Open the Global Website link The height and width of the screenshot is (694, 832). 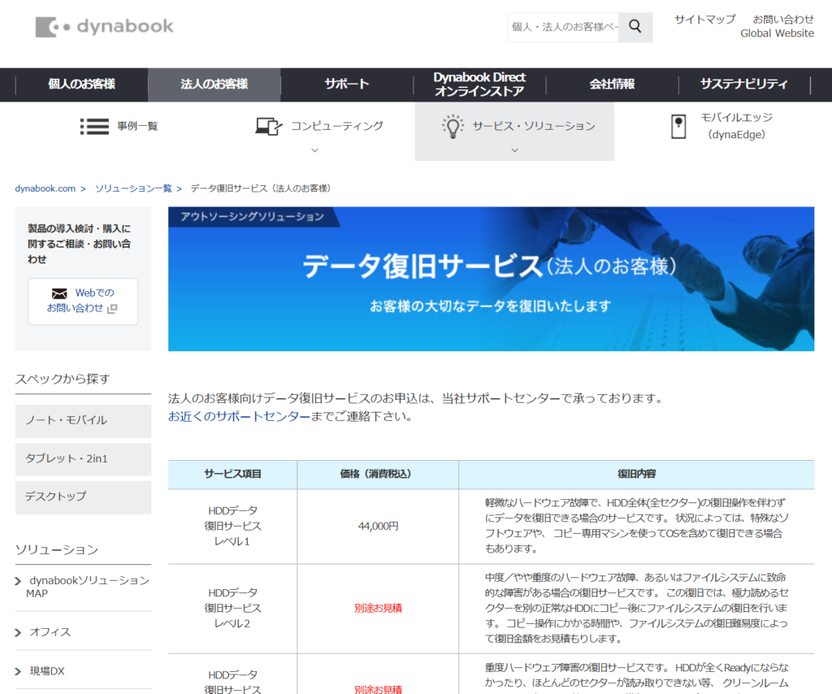[x=777, y=34]
